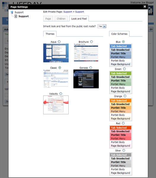This screenshot has height=178, width=156.
Task: Close the Page Settings dialog
Action: pos(145,7)
